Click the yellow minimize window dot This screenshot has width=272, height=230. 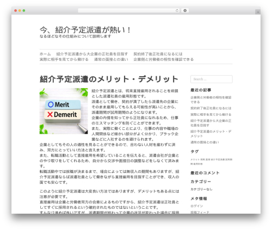click(x=20, y=10)
